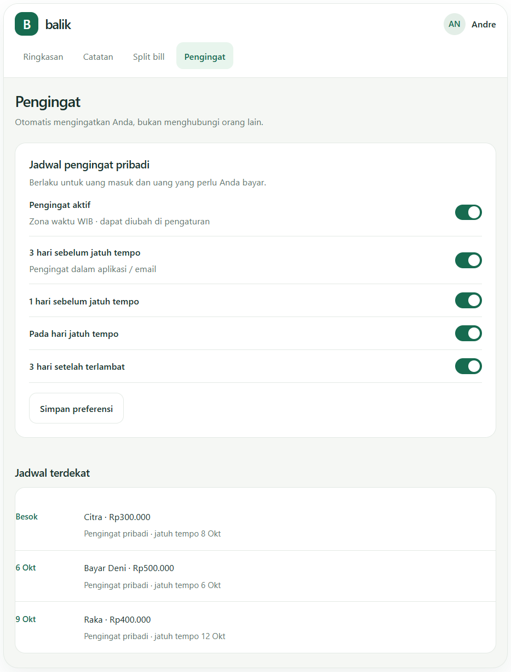Open the Citra Rp300.000 reminder entry
Screen dimensions: 511x672
255,525
